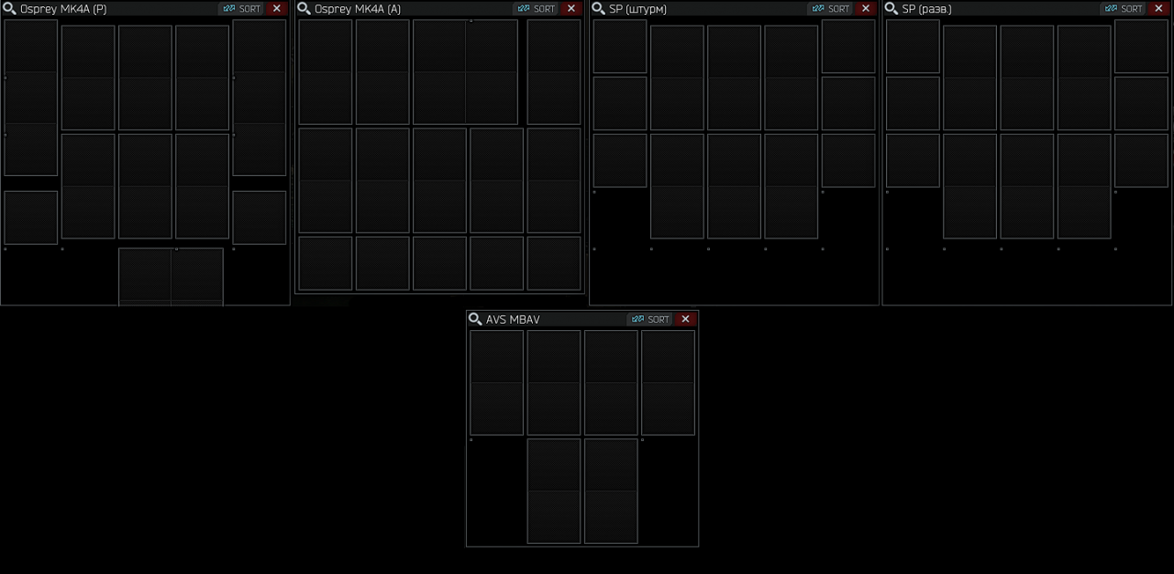Click the magnifier icon in Osprey MK4A (P) window
Image resolution: width=1174 pixels, height=574 pixels.
click(10, 8)
